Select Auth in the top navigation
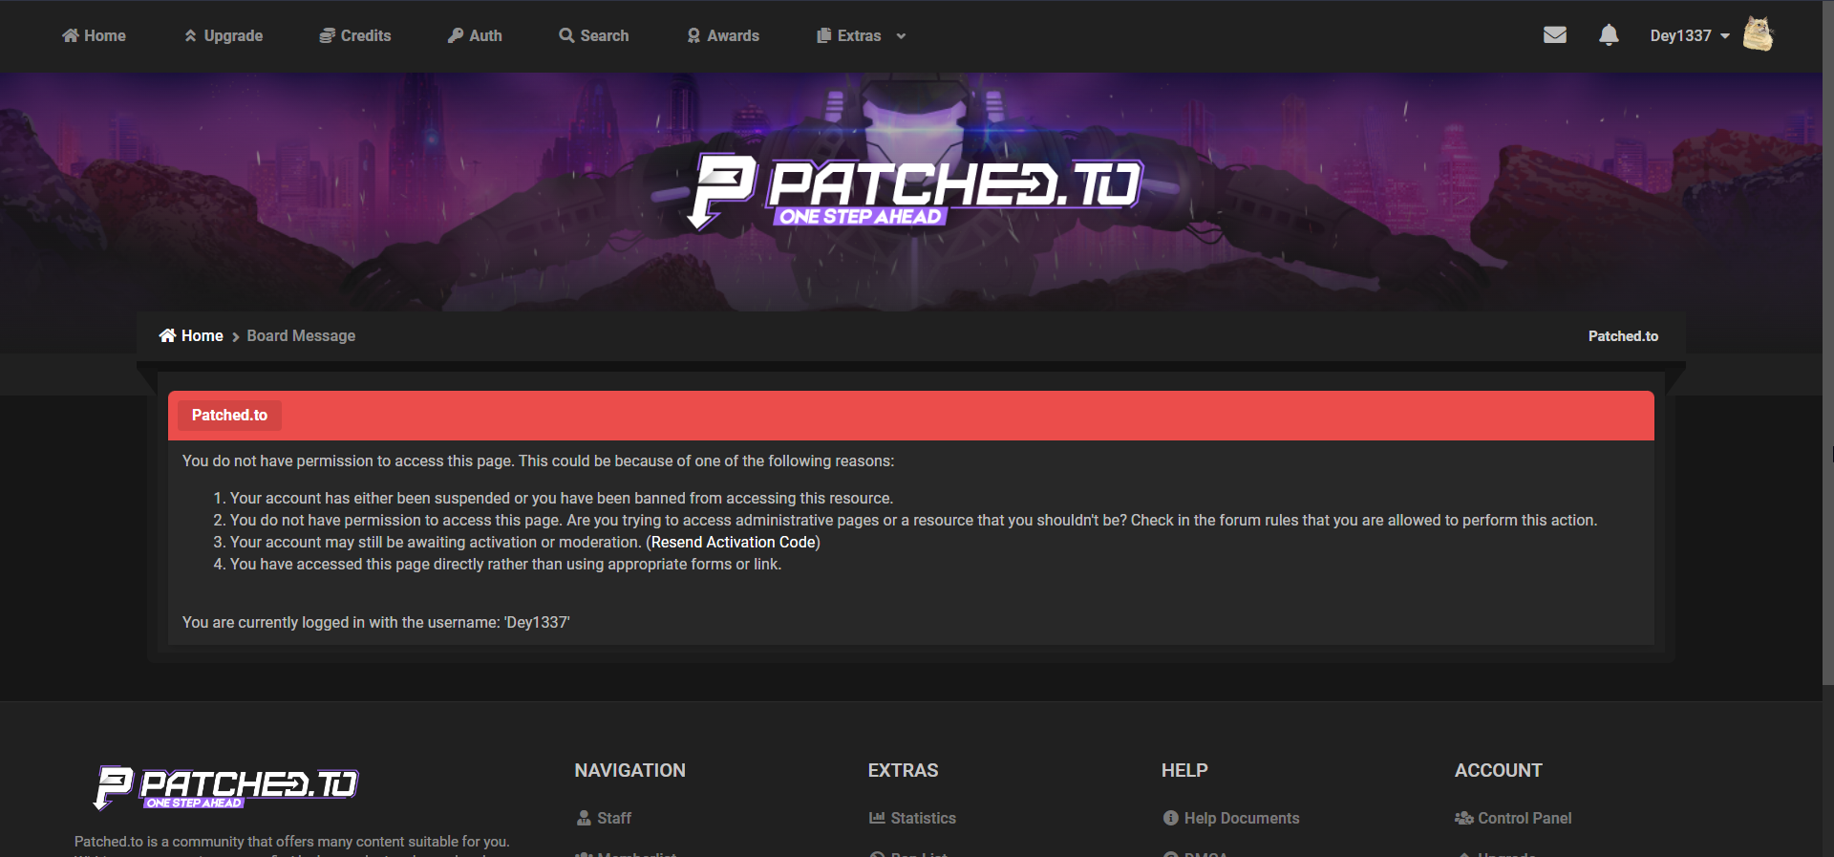The width and height of the screenshot is (1834, 857). [x=475, y=35]
